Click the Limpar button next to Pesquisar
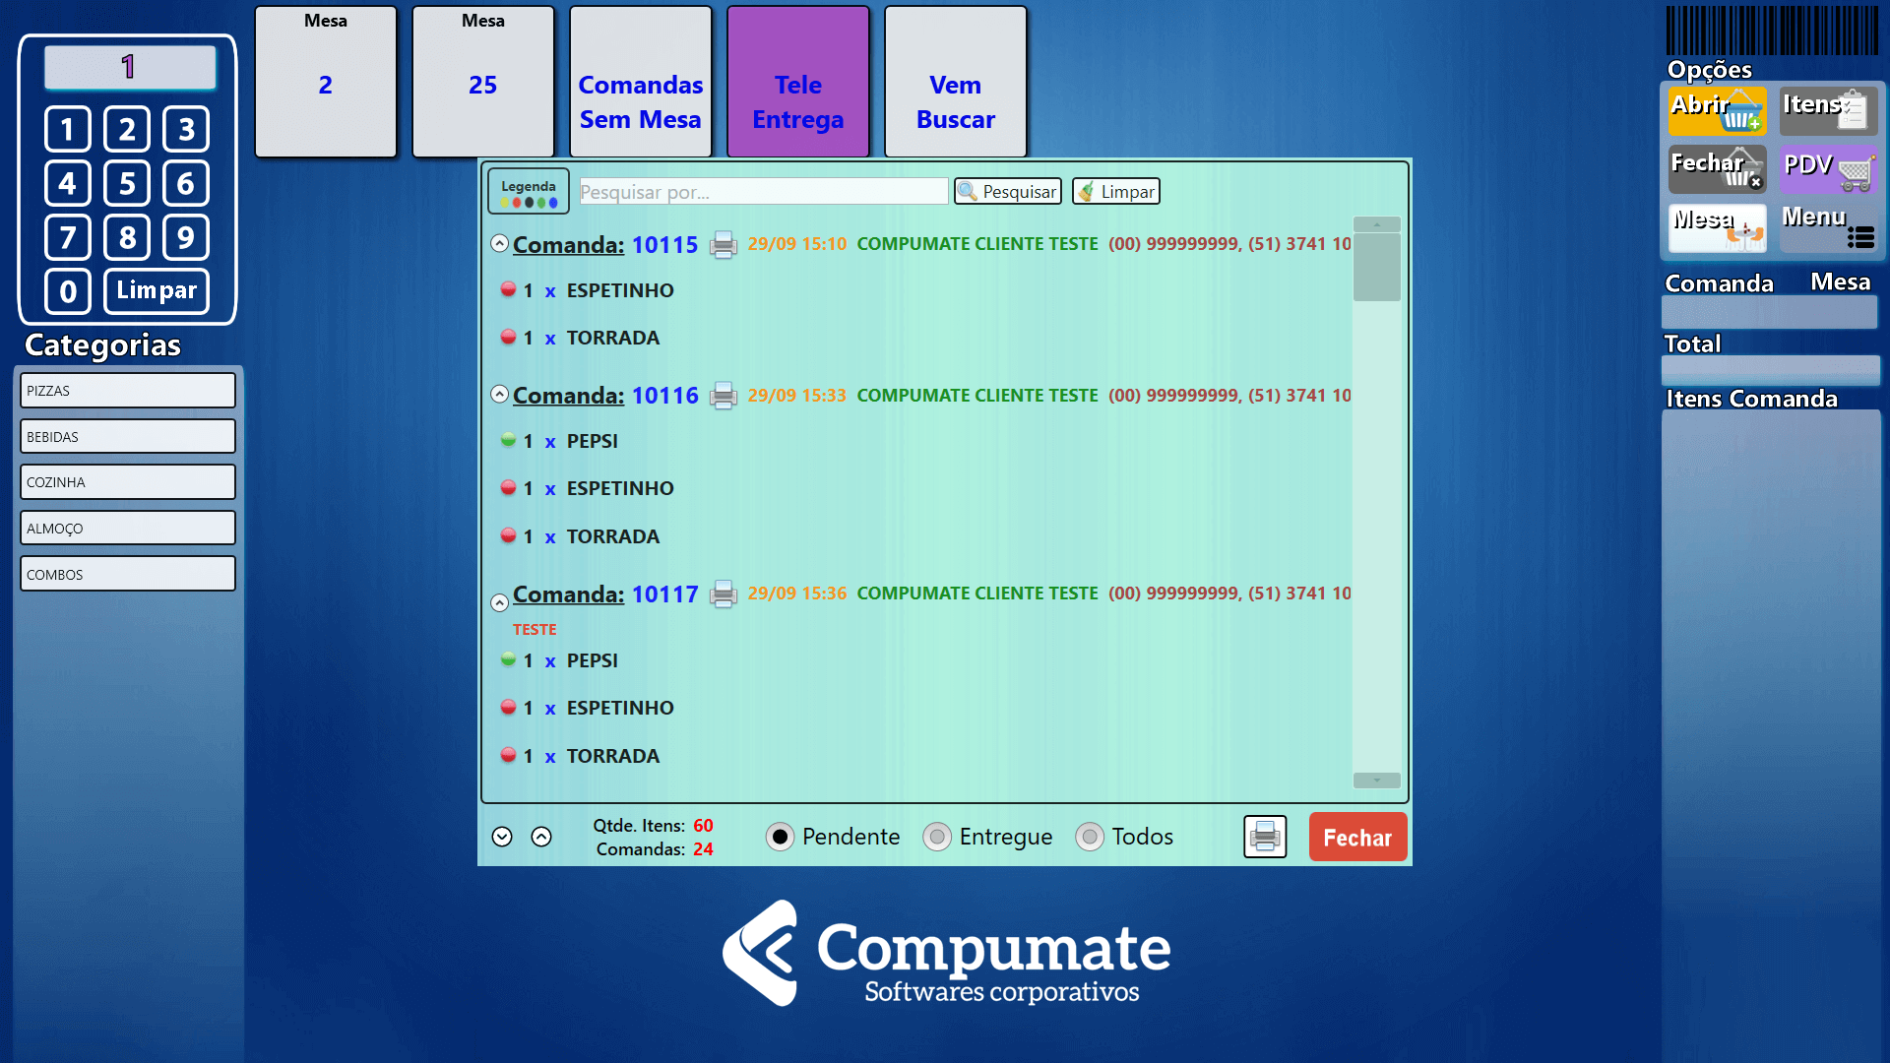The height and width of the screenshot is (1063, 1890). click(1116, 192)
